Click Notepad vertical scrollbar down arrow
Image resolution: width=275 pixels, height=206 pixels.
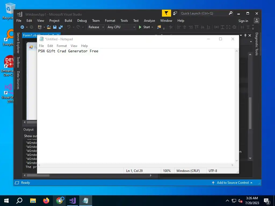[237, 161]
